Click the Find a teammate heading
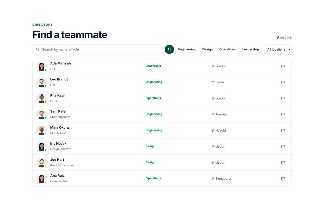The width and height of the screenshot is (324, 202). [x=70, y=35]
